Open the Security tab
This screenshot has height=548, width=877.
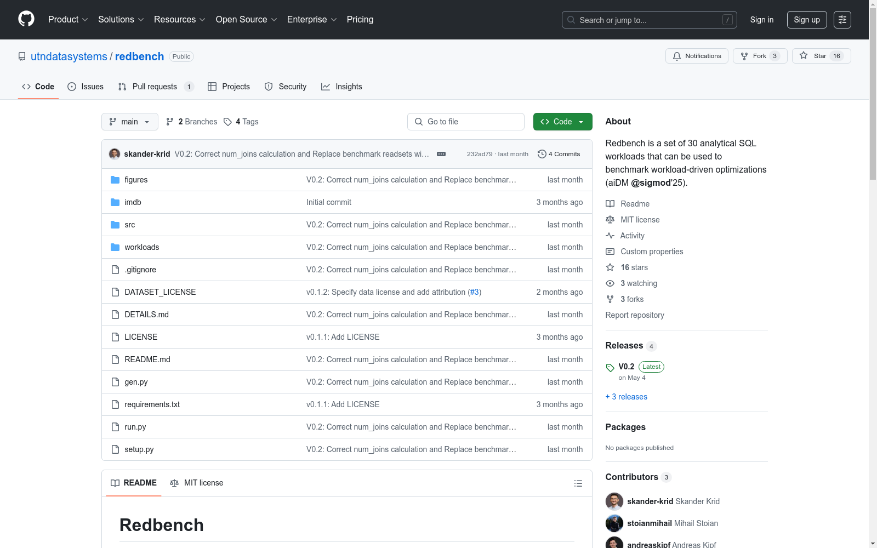286,87
